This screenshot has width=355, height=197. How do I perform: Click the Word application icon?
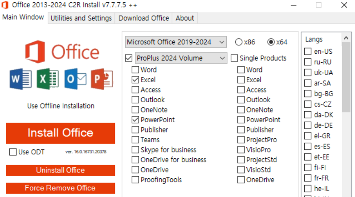20,79
